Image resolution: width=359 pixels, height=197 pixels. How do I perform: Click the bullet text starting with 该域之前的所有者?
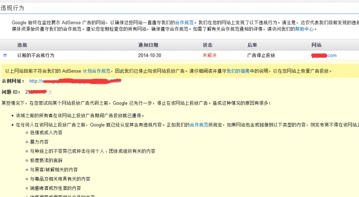pyautogui.click(x=80, y=116)
